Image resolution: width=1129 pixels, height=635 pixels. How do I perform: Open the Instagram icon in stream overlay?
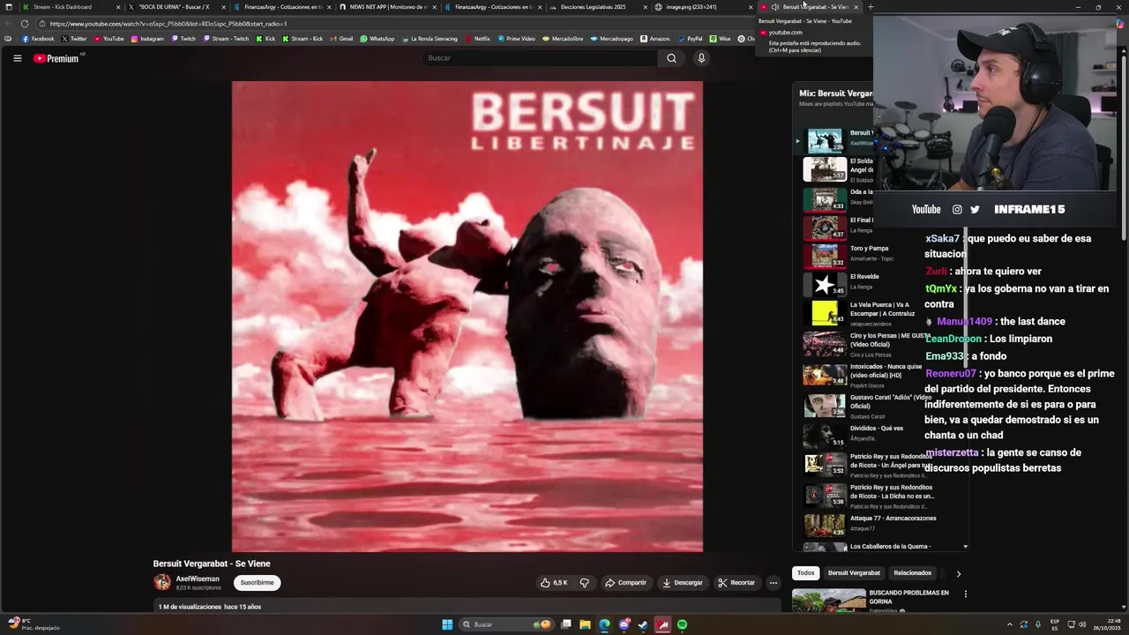point(957,209)
